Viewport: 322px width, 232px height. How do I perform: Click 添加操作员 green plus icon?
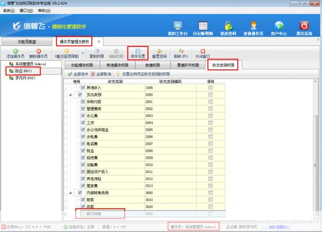(x=15, y=51)
